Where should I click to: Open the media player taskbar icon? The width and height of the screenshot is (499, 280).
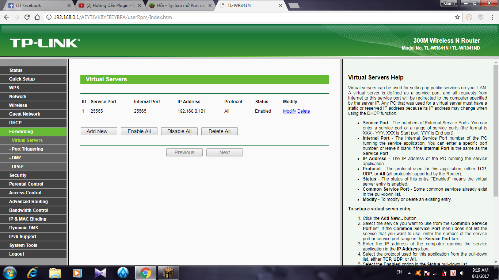(x=77, y=272)
